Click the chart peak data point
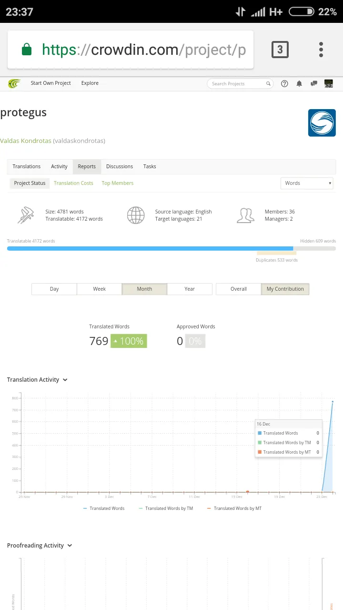343x610 pixels. pos(333,402)
